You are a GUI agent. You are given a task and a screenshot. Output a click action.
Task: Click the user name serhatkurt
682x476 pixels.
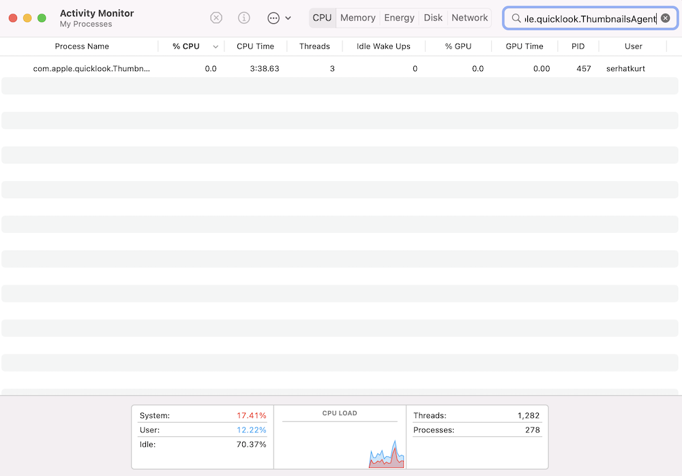[x=625, y=68]
